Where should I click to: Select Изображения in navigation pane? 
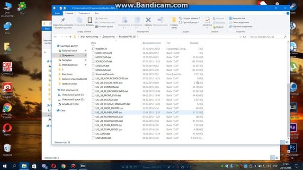click(70, 65)
